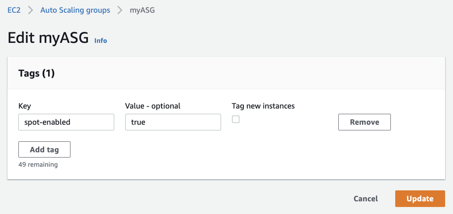
Task: Focus the Value field containing true
Action: point(173,122)
